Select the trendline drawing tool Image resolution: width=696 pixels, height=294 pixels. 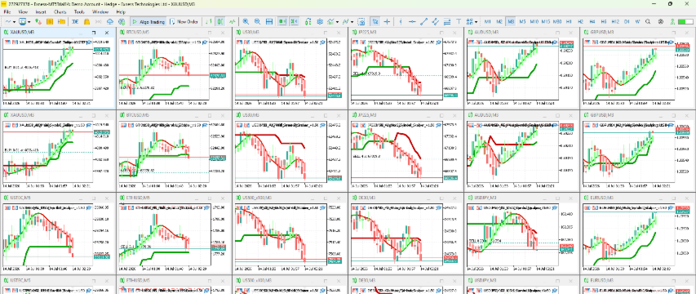[x=424, y=21]
